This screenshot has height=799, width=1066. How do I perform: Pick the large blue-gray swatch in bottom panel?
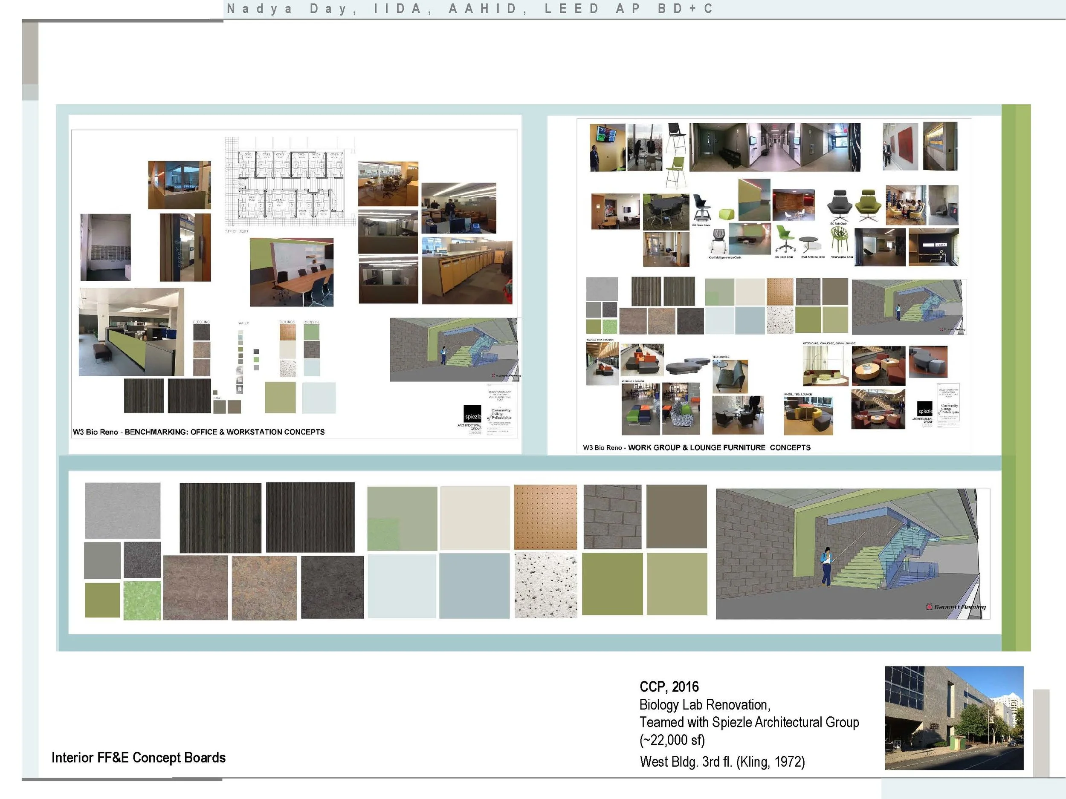[474, 585]
